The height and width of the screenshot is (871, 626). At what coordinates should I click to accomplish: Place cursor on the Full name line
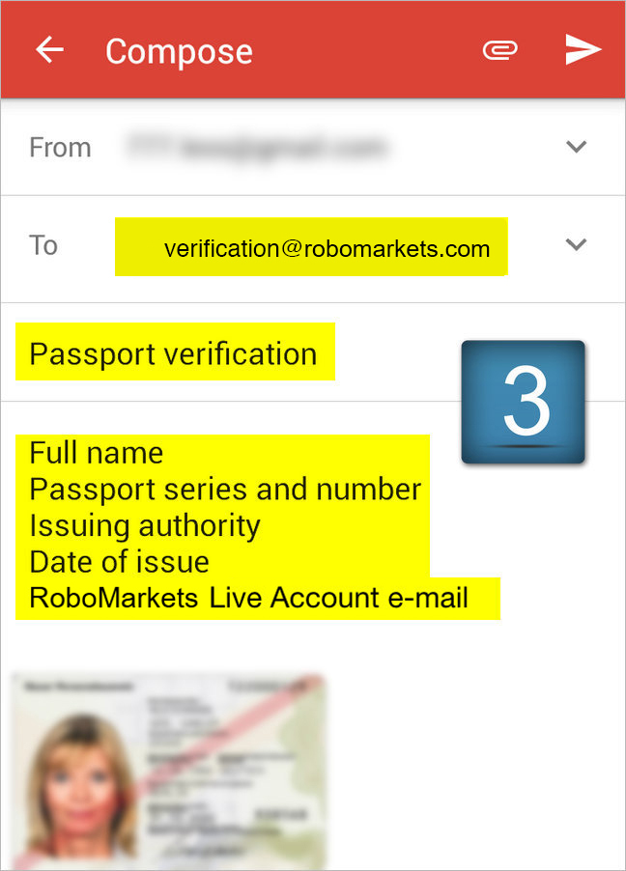97,452
